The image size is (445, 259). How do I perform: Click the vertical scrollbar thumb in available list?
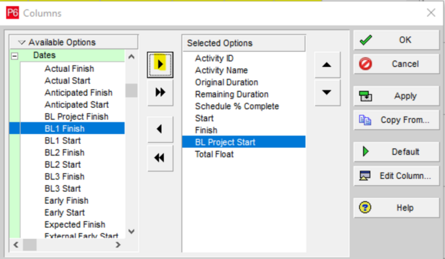pyautogui.click(x=131, y=90)
